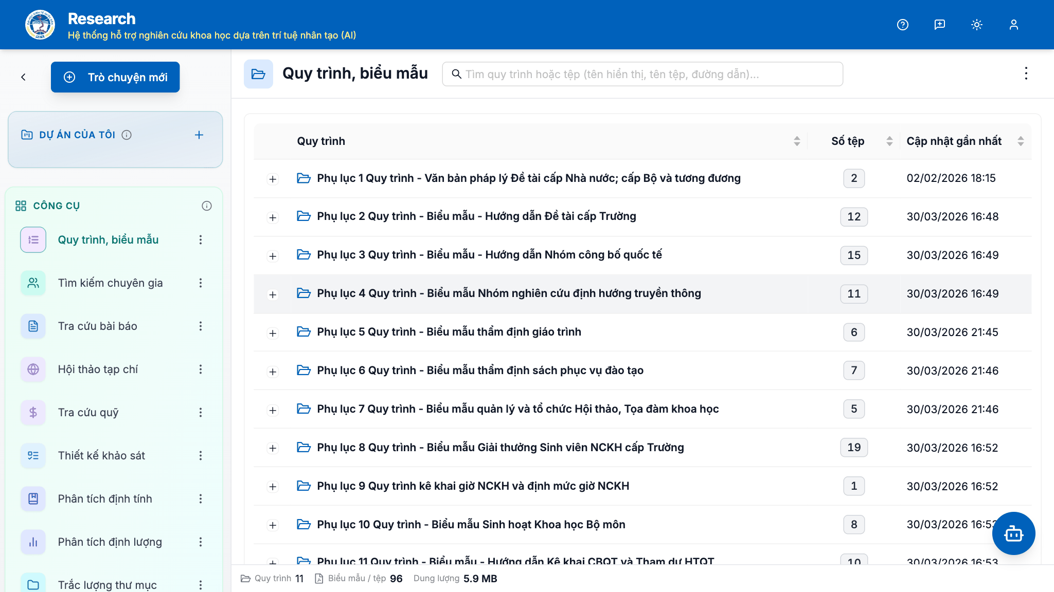This screenshot has height=592, width=1054.
Task: Collapse the sidebar with back chevron
Action: pyautogui.click(x=23, y=77)
